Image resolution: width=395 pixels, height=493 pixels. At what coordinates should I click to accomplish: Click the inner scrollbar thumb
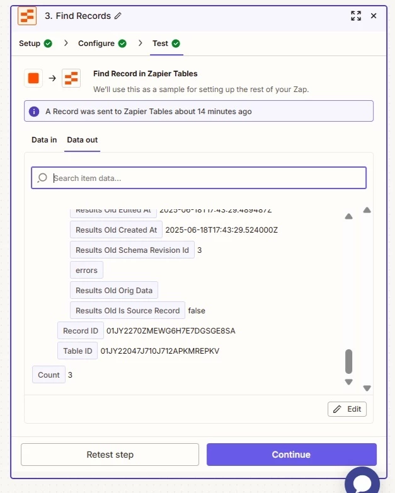(348, 361)
